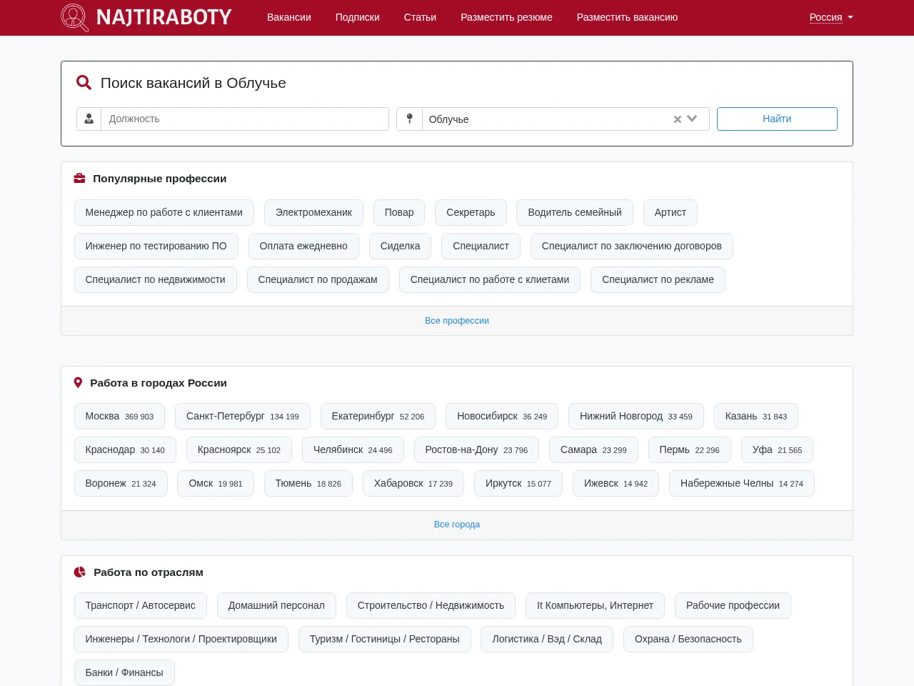Choose the Омск city tag
914x686 pixels.
(x=216, y=483)
